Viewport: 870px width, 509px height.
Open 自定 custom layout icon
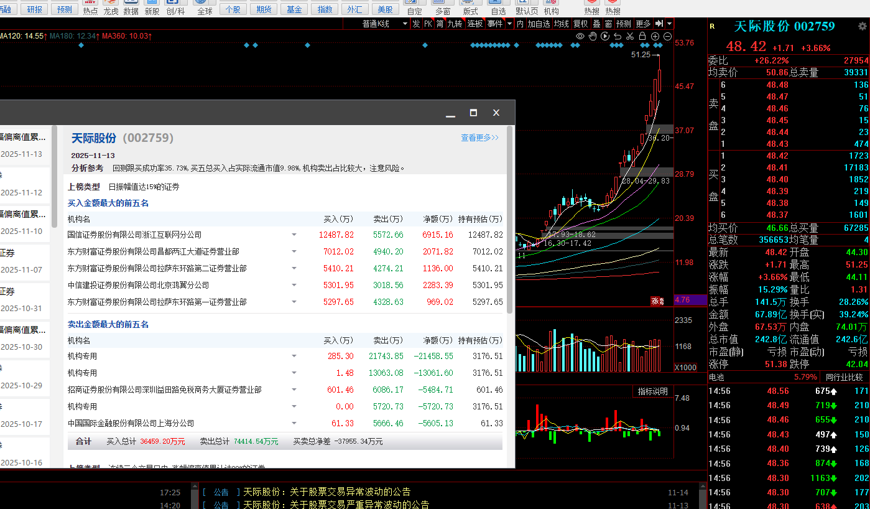(x=414, y=7)
